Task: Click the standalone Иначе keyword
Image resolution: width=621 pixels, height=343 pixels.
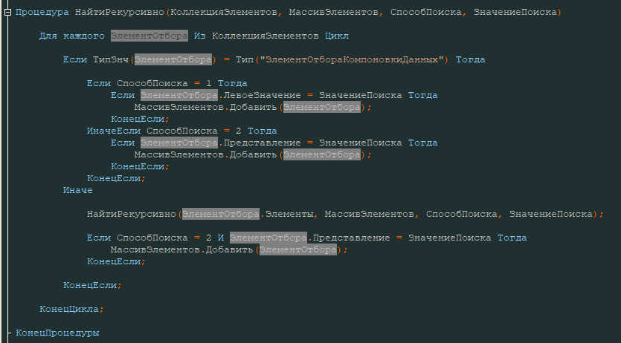Action: pyautogui.click(x=77, y=190)
